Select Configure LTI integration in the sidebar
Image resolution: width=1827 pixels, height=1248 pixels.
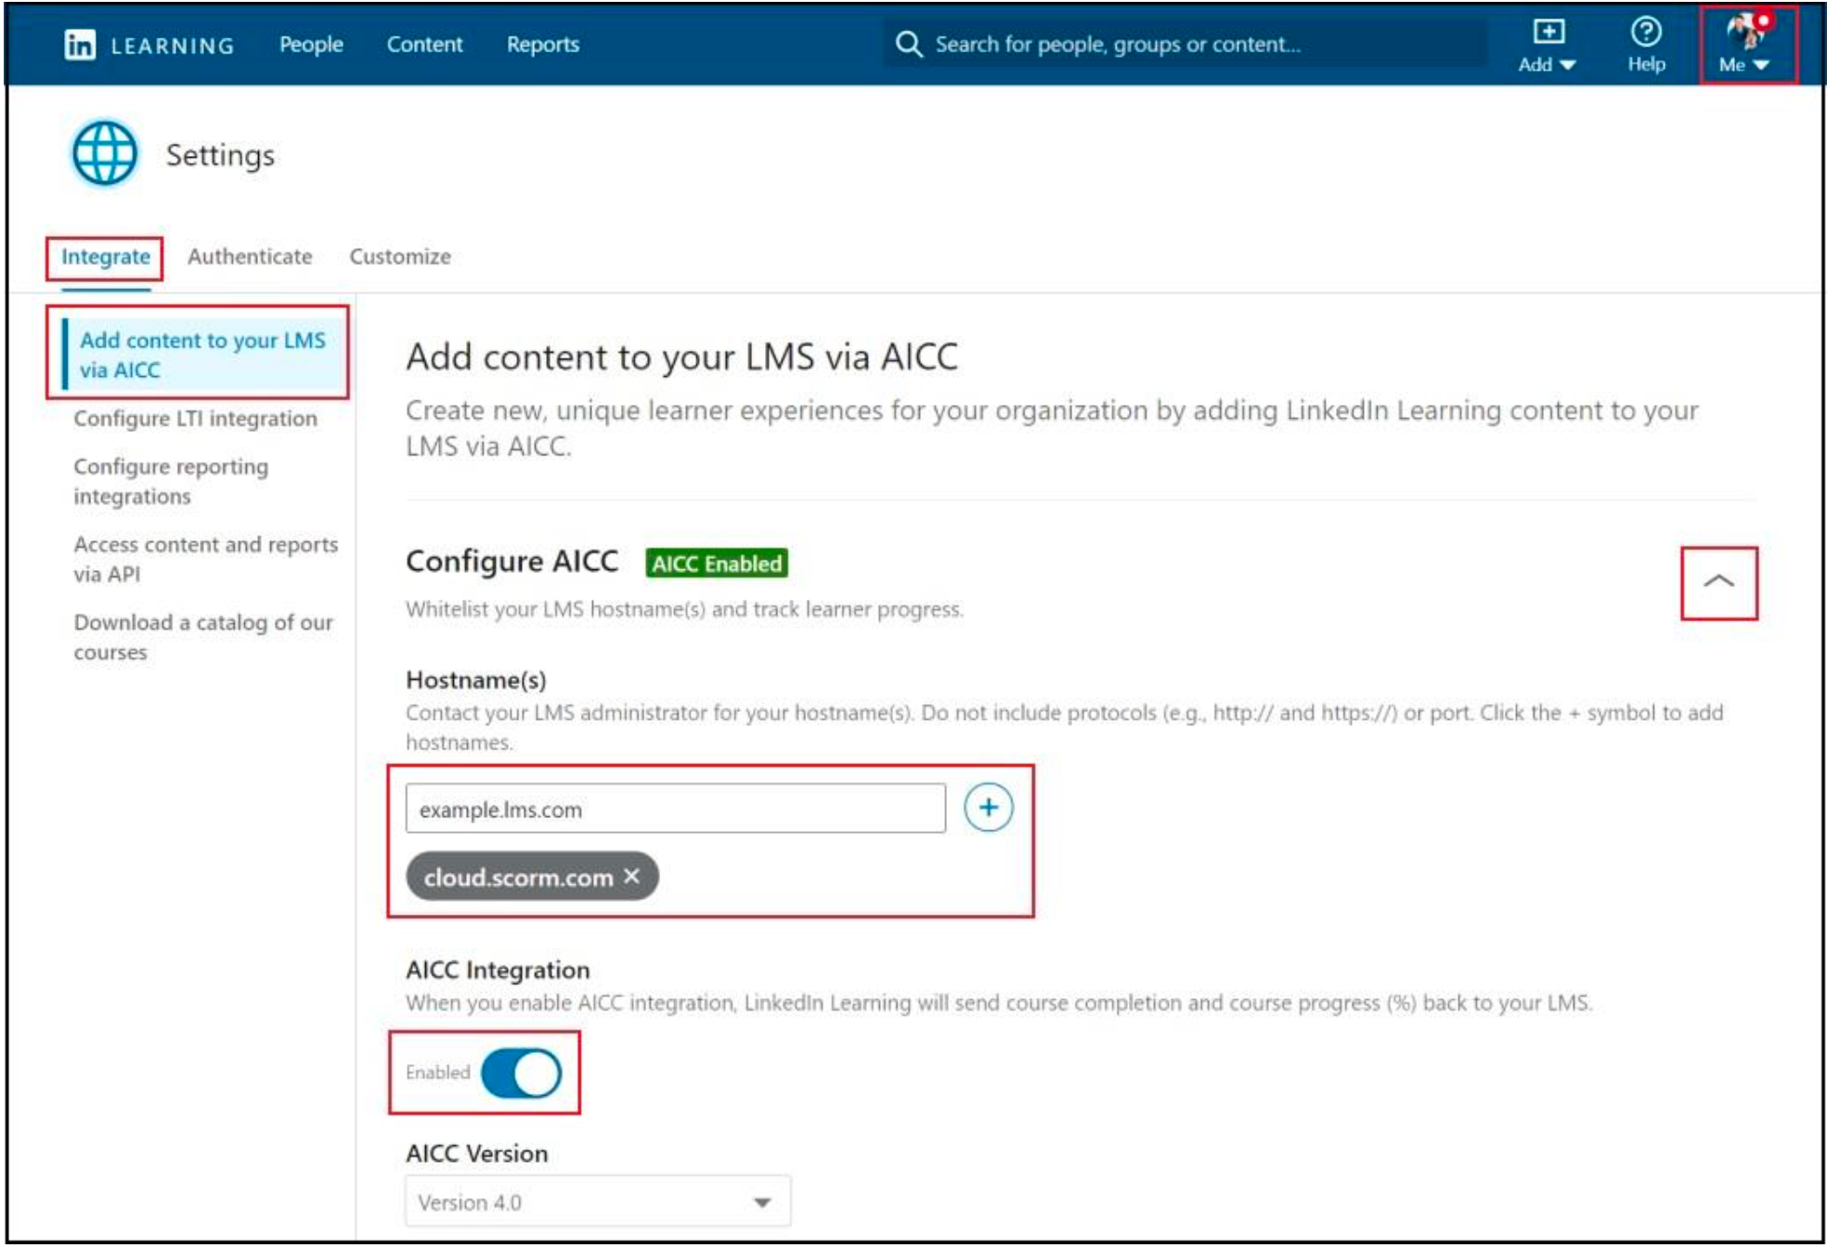[x=198, y=420]
